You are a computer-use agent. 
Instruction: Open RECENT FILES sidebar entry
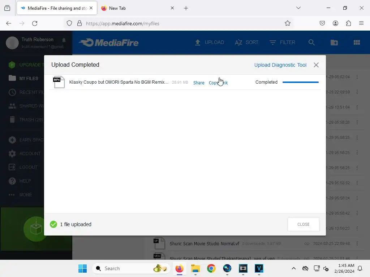pos(26,92)
